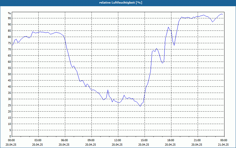
Task: Click the '%' unit label on the y-axis
Action: point(9,13)
